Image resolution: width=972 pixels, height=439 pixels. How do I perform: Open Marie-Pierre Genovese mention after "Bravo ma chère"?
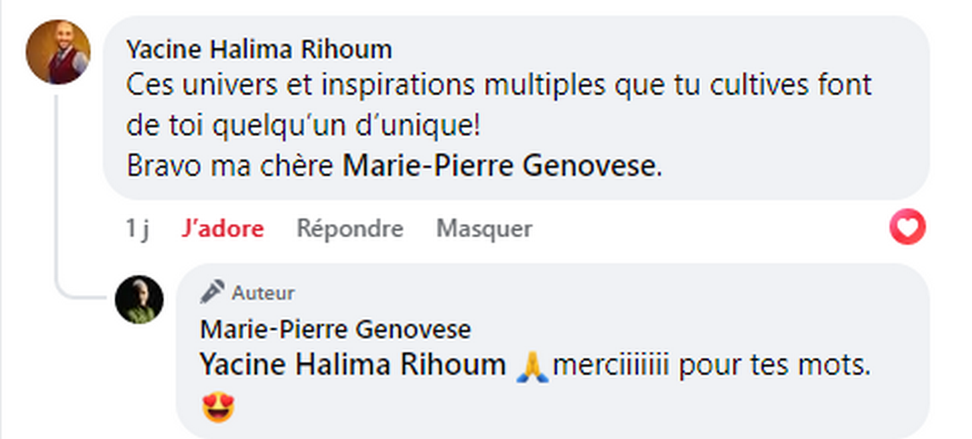click(499, 166)
